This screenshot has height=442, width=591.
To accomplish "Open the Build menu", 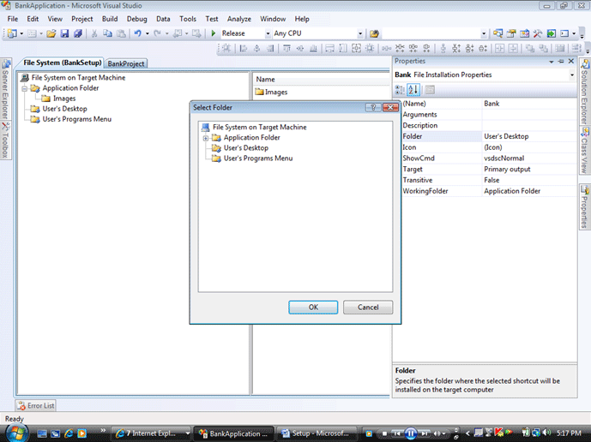I will coord(110,19).
